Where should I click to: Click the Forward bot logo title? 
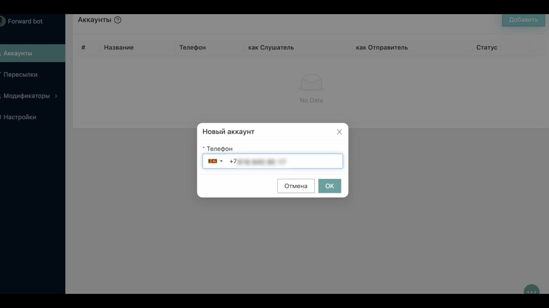point(25,21)
